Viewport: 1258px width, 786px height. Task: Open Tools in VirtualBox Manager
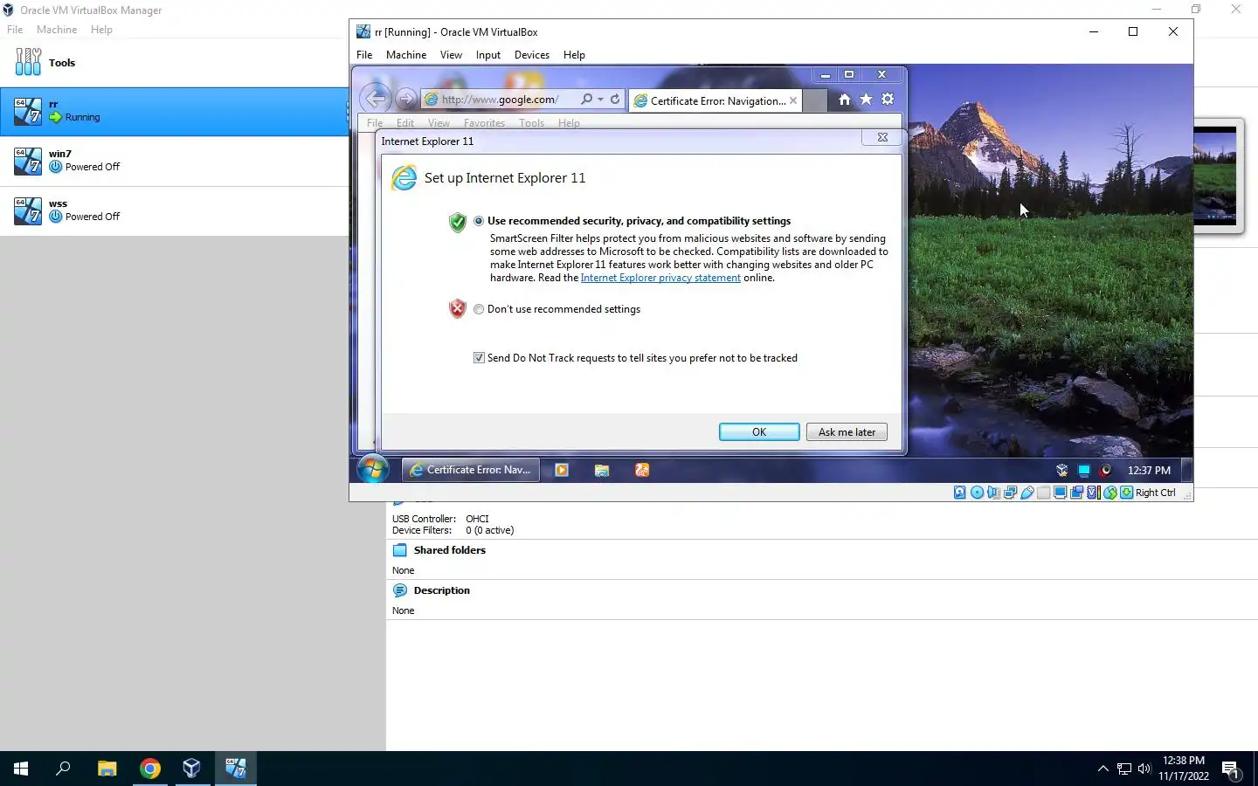pos(175,62)
